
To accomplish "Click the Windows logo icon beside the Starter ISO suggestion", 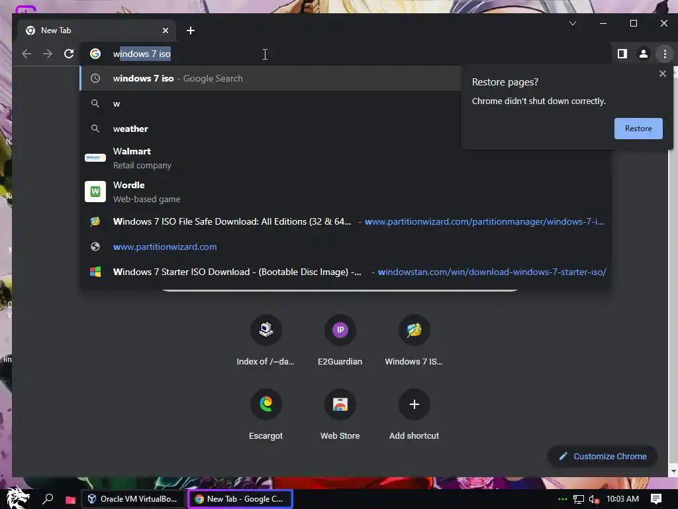I will click(95, 272).
